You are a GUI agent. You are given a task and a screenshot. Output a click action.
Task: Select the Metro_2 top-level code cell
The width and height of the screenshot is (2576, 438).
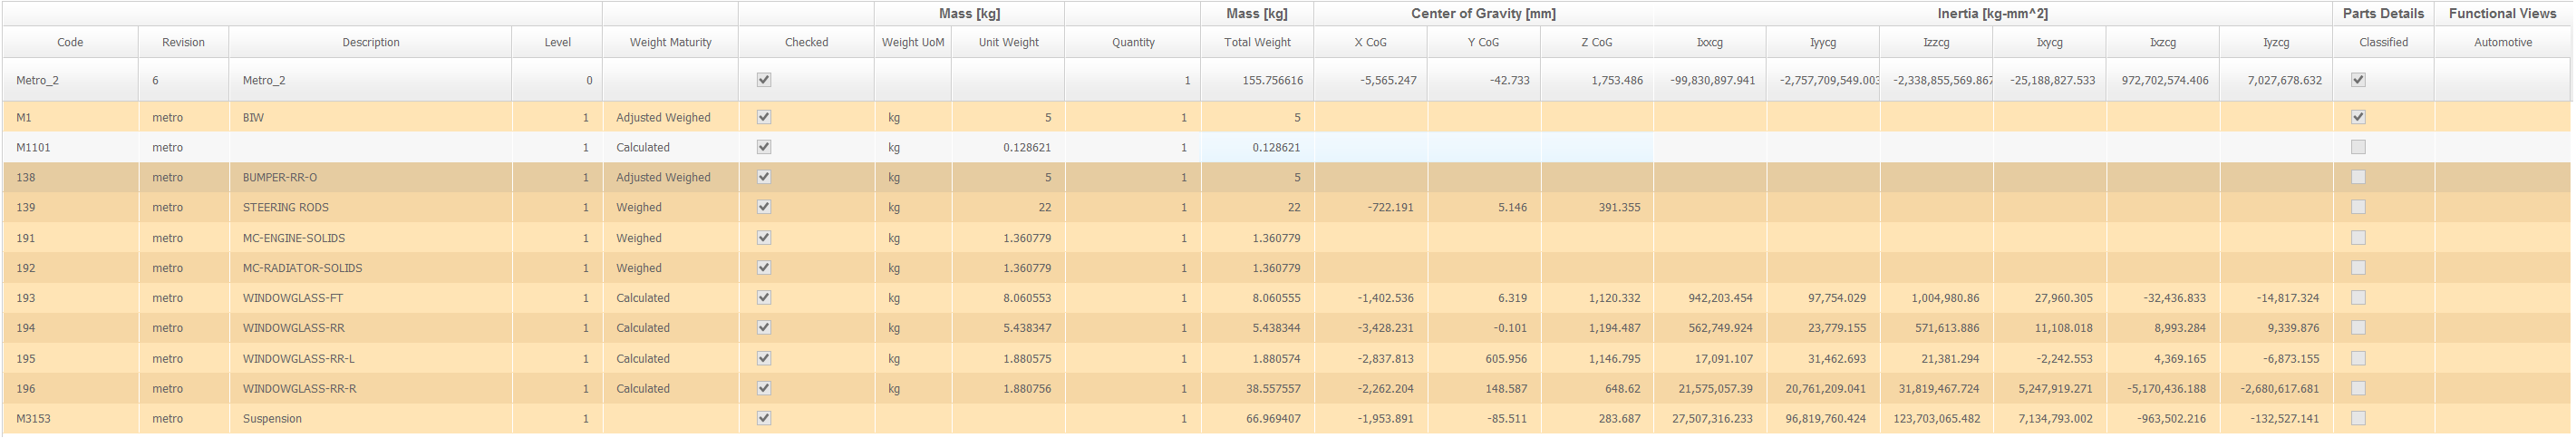[x=38, y=80]
